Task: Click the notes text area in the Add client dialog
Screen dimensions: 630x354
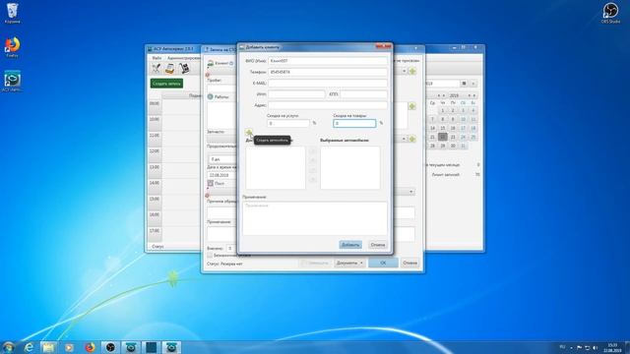Action: pyautogui.click(x=315, y=218)
